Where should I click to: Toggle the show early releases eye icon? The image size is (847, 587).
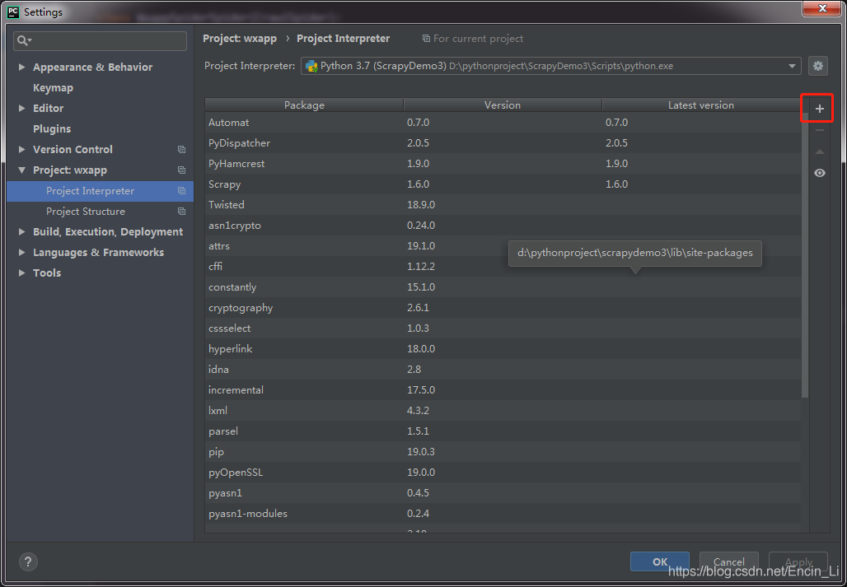[x=819, y=173]
